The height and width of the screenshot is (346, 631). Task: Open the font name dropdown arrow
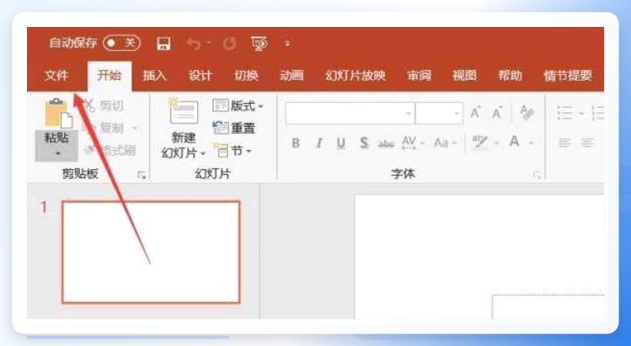409,113
